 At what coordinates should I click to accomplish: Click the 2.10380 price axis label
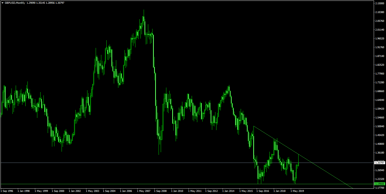(380, 12)
